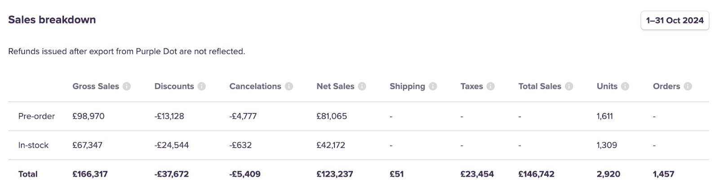This screenshot has height=194, width=719.
Task: Select the In-stock row label
Action: point(33,145)
